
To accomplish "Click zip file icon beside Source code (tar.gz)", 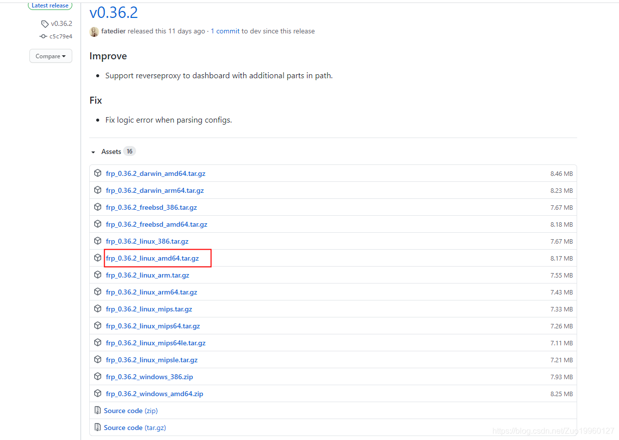I will [x=98, y=428].
